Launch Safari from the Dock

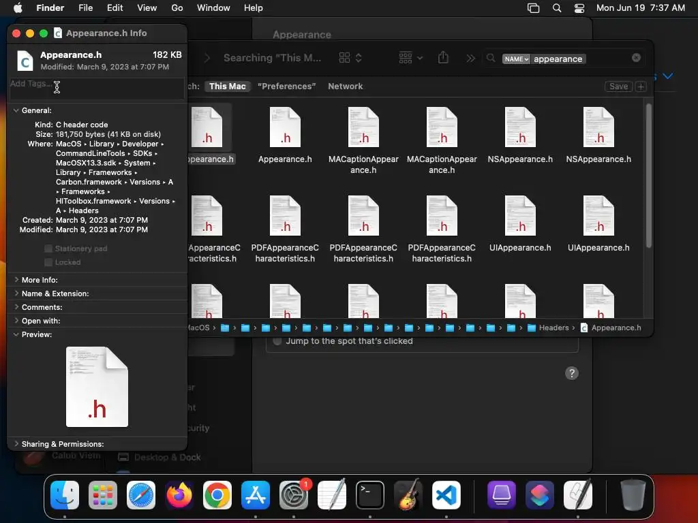(x=141, y=495)
